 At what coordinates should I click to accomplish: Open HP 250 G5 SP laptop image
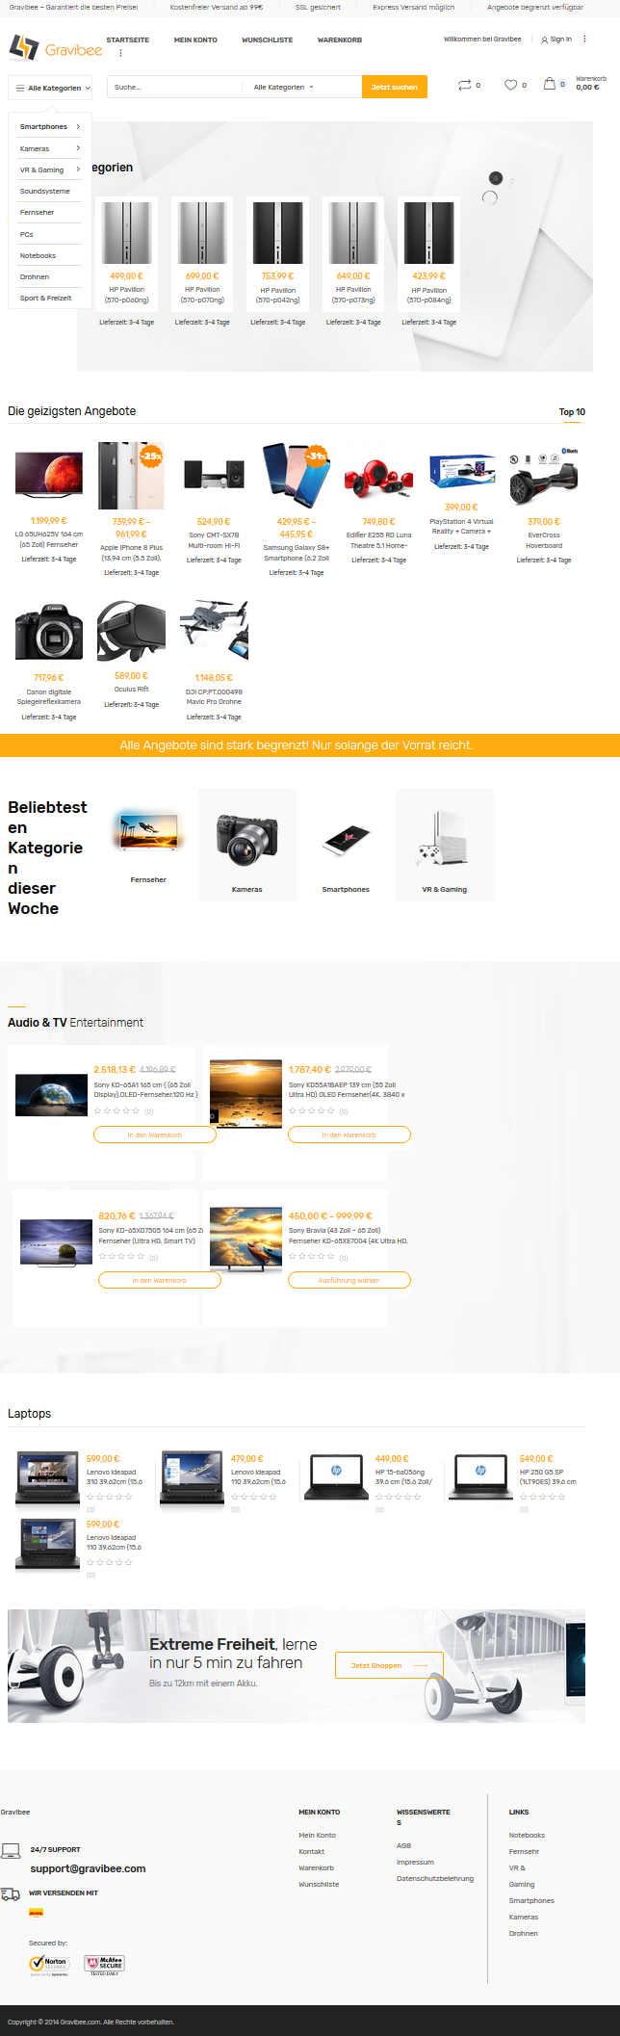coord(480,1478)
